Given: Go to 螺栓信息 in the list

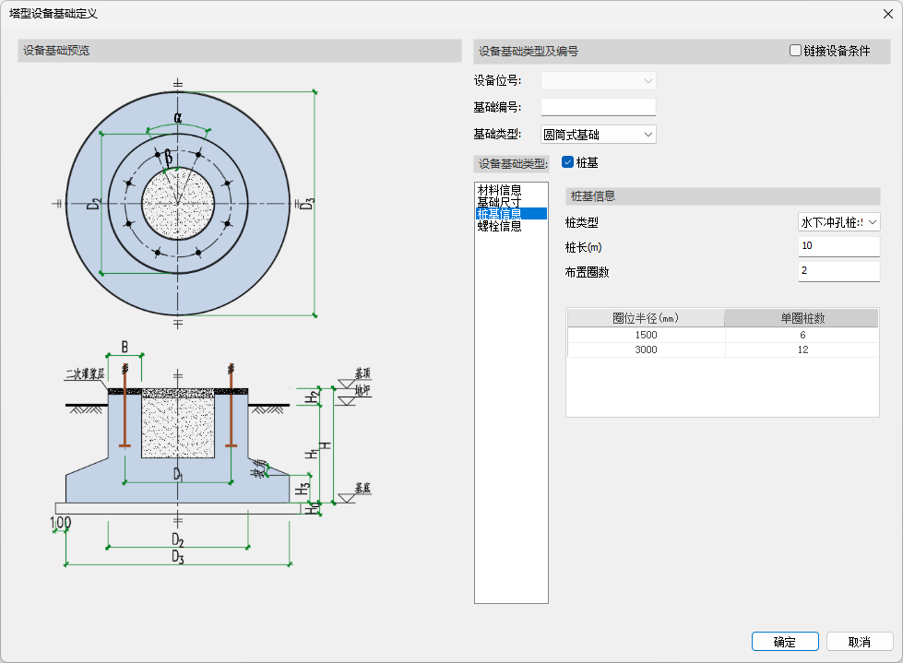Looking at the screenshot, I should (499, 226).
